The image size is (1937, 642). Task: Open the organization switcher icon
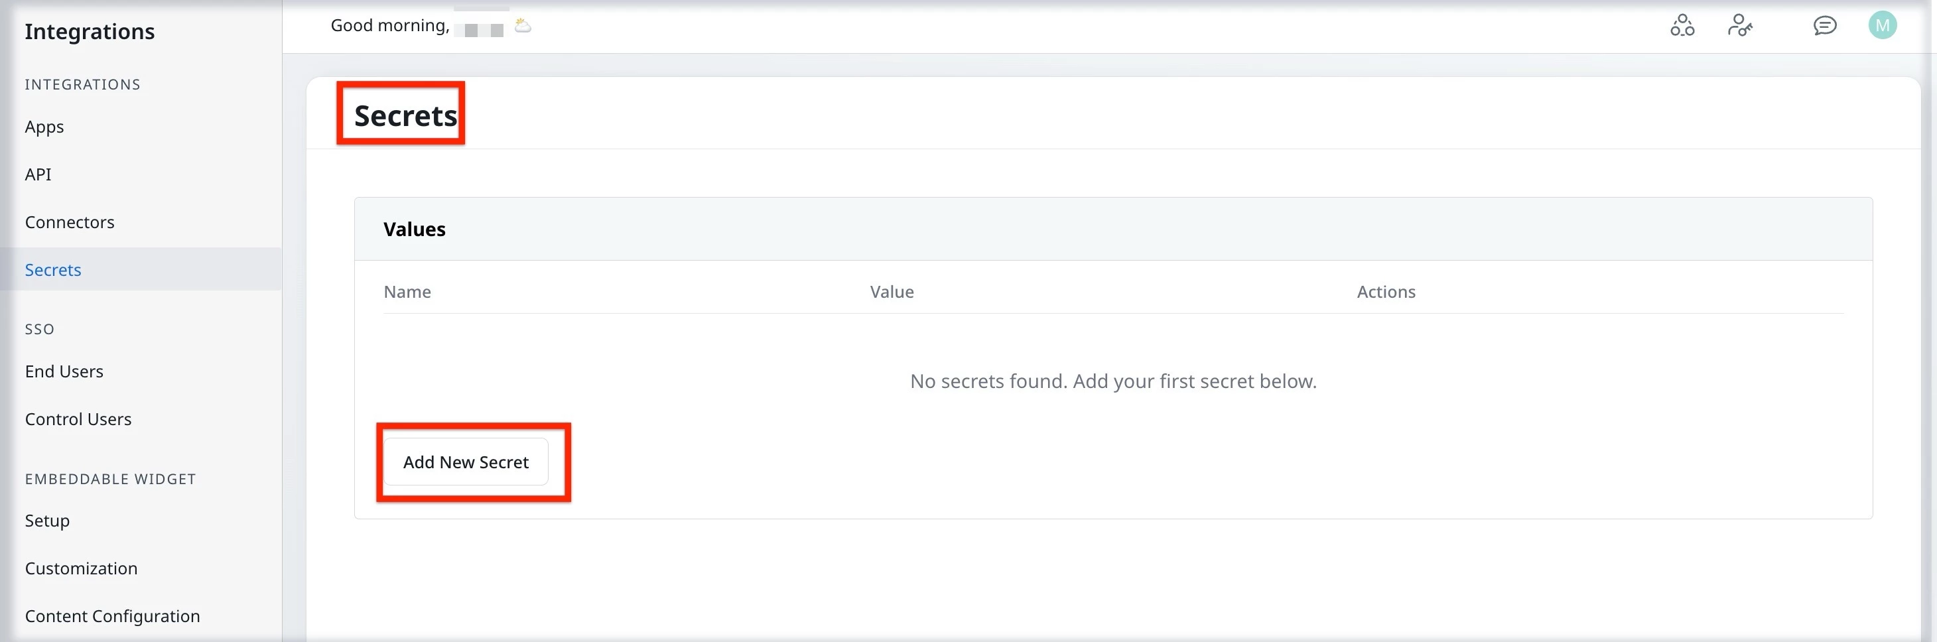(x=1682, y=26)
